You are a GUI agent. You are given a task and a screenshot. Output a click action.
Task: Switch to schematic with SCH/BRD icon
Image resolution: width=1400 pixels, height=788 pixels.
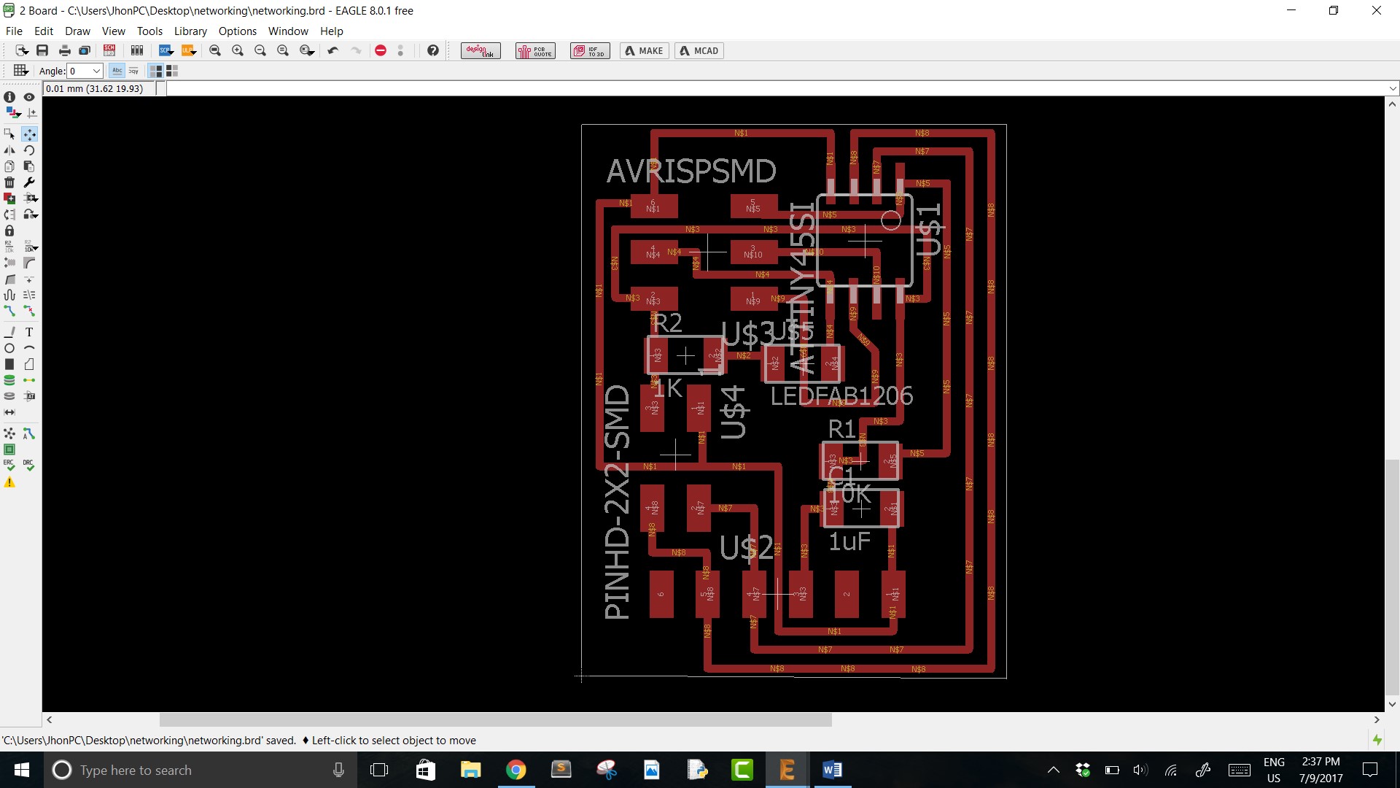click(x=109, y=50)
